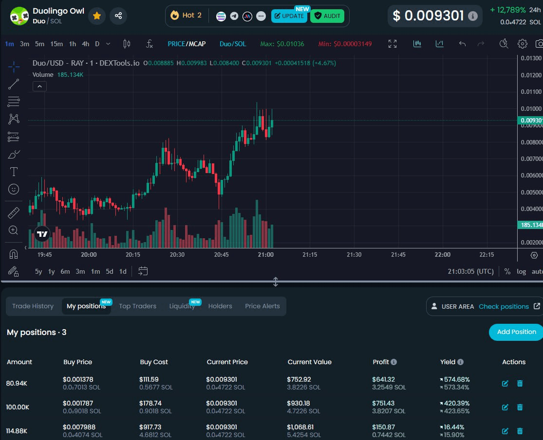Collapse the drawing toolbar panel
The height and width of the screenshot is (440, 543).
26,247
